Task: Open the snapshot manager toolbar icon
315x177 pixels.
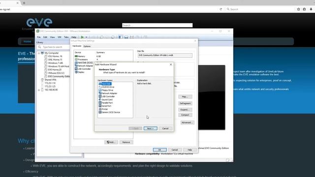Action: (113, 37)
